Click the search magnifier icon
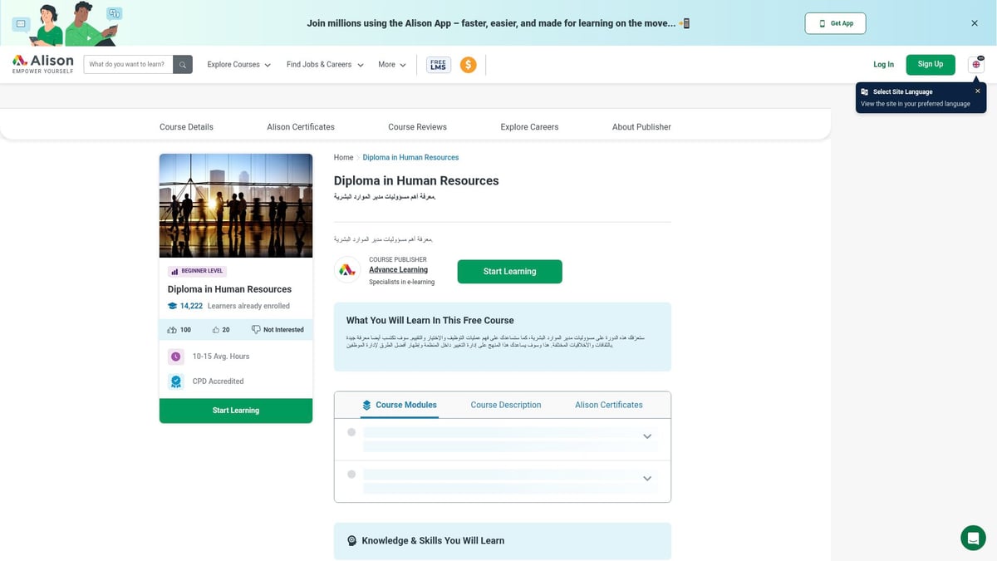The height and width of the screenshot is (561, 997). coord(183,65)
